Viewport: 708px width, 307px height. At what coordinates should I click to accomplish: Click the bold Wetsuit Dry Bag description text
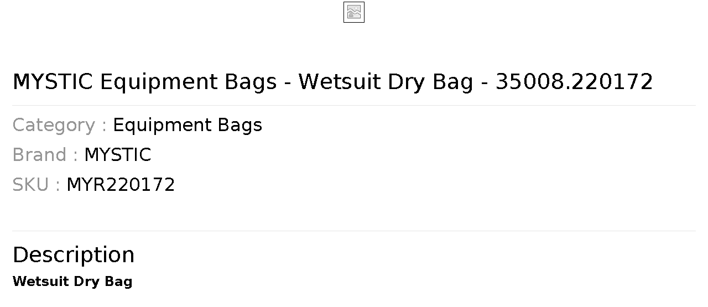coord(72,282)
